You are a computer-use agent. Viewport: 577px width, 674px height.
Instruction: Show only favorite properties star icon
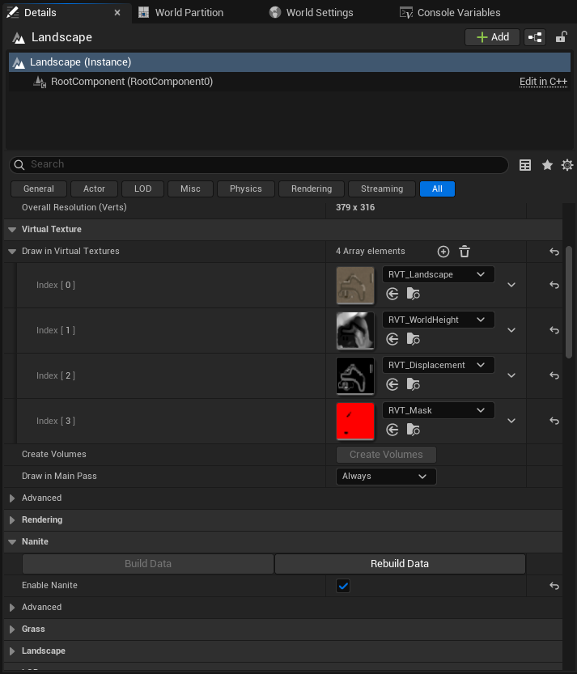click(x=547, y=165)
